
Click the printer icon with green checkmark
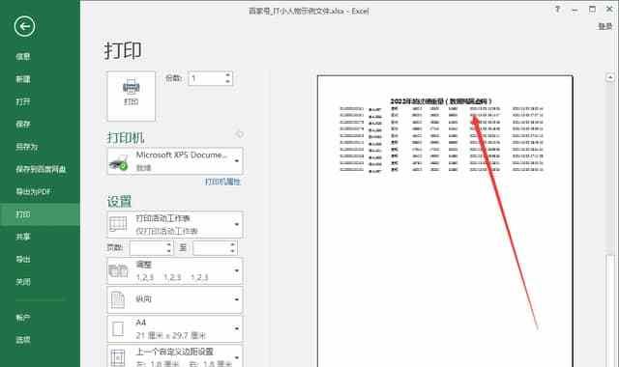pyautogui.click(x=119, y=161)
